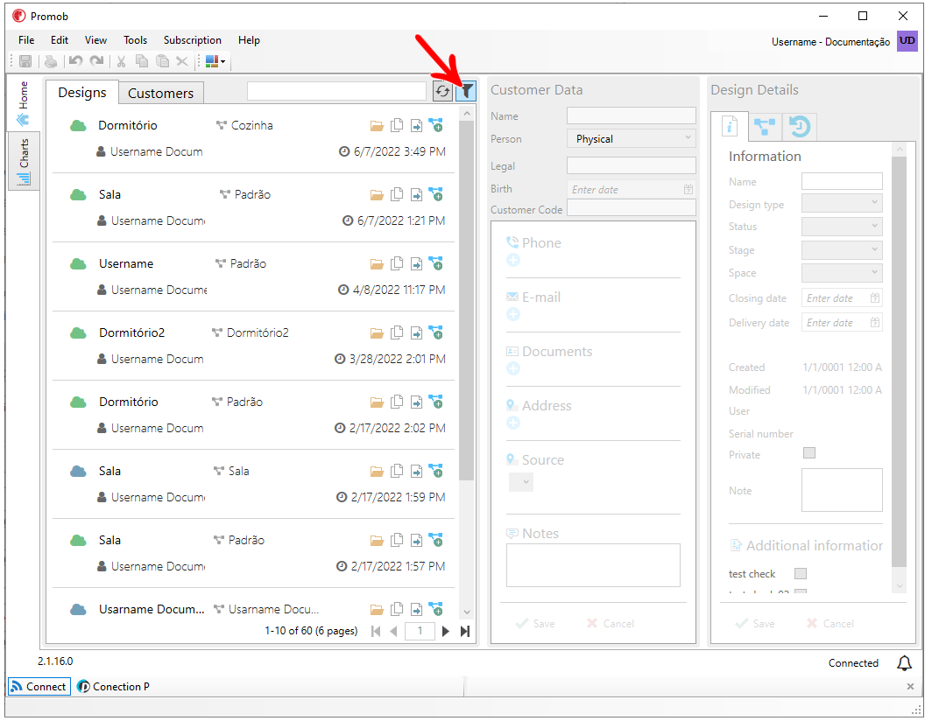Export icon for Sala 2/17/2022 1:57 PM design

coord(416,540)
